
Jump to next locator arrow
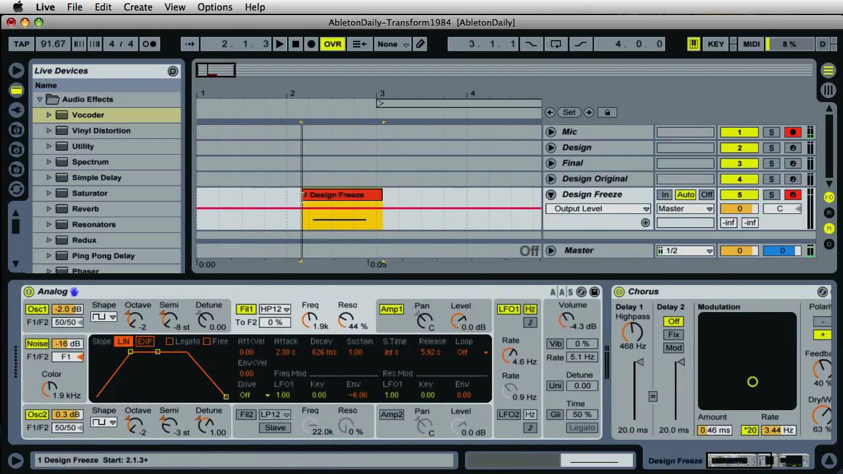pos(589,113)
